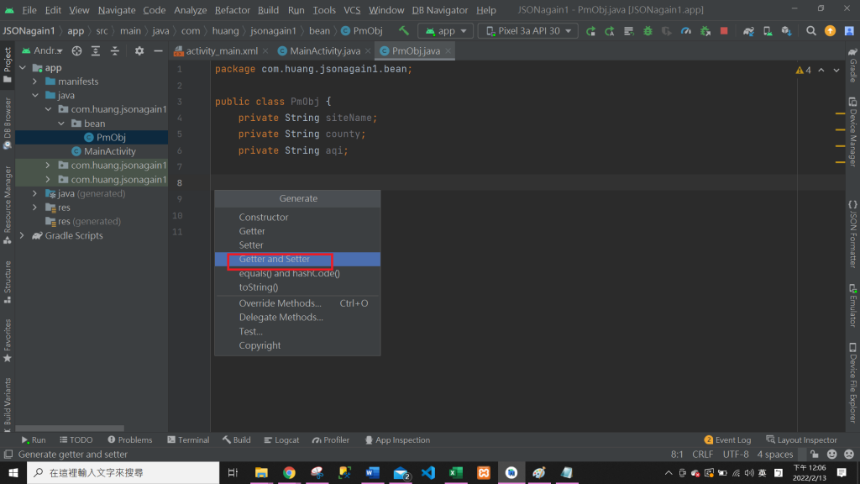Screen dimensions: 860x484
Task: Click Attach Debugger to Android Process icon
Action: point(705,31)
